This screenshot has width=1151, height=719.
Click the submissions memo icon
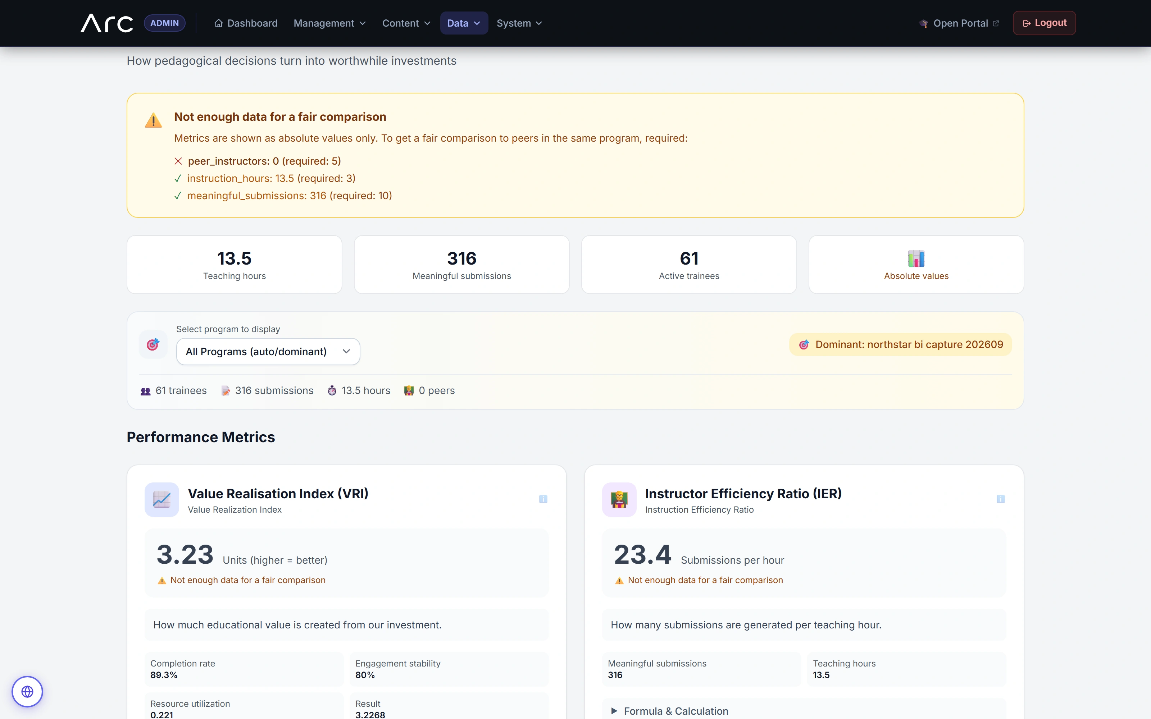(x=226, y=391)
